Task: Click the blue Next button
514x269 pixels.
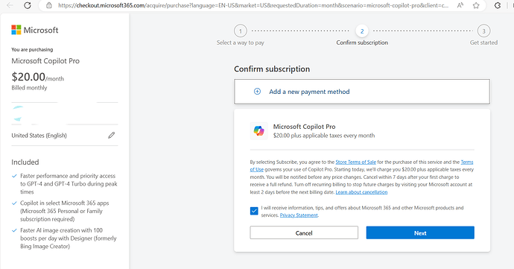Action: tap(420, 232)
